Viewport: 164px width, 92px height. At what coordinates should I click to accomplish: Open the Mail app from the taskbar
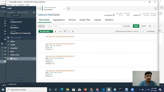tap(79, 90)
